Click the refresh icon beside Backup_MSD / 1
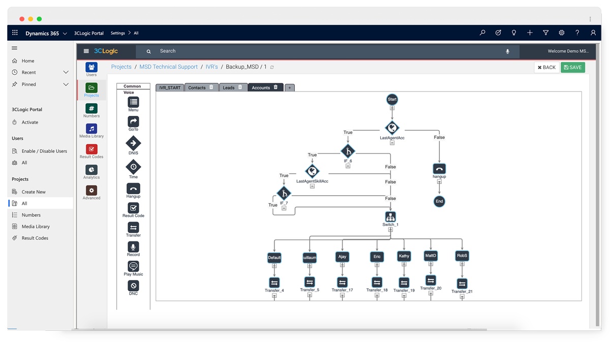 click(x=272, y=67)
